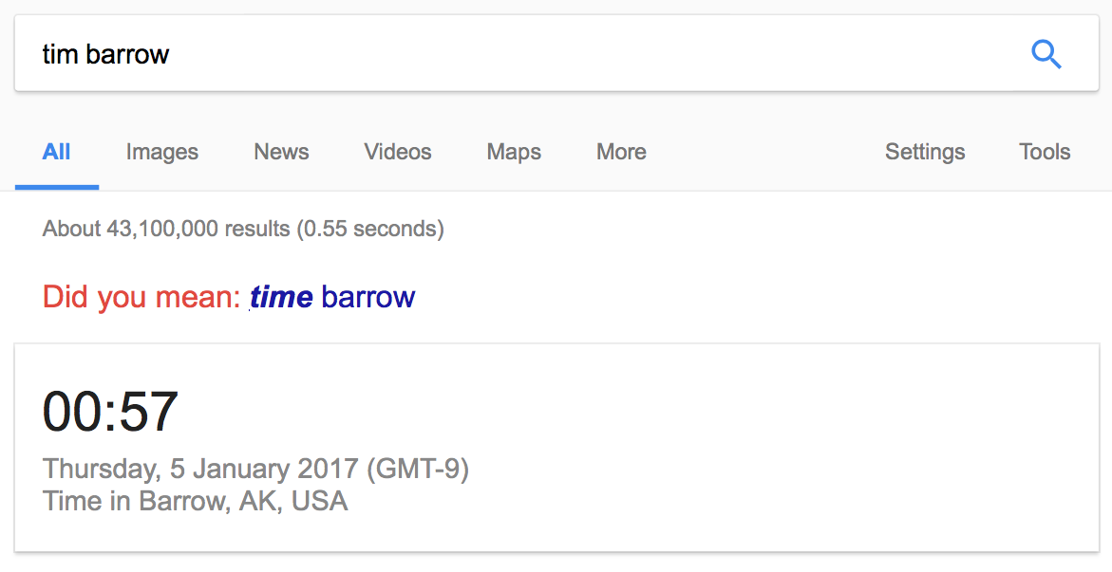
Task: Go to the Videos tab
Action: coord(398,152)
